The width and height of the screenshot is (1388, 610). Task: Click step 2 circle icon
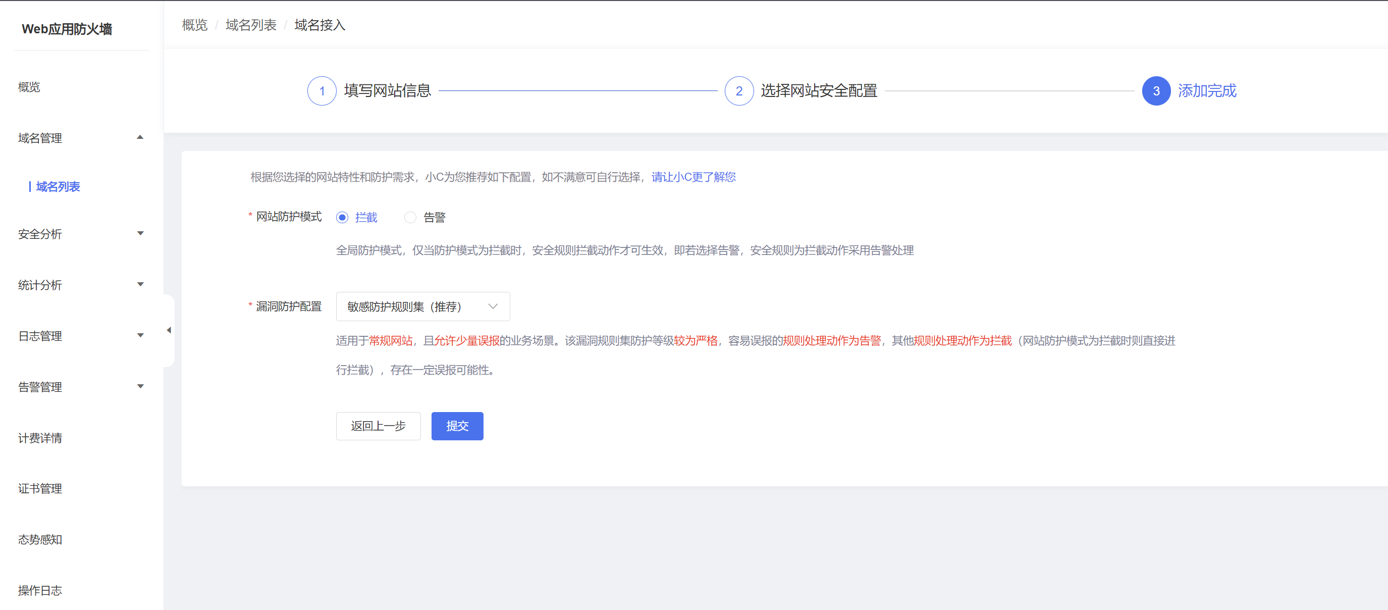(739, 91)
